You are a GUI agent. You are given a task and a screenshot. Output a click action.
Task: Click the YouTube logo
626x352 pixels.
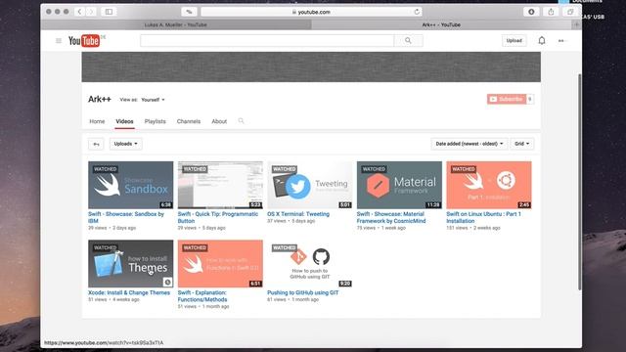click(x=84, y=41)
